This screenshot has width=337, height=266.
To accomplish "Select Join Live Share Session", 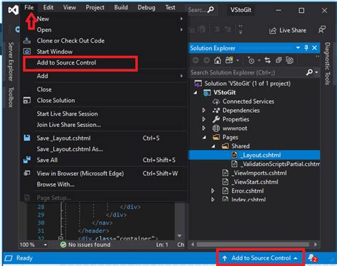I will pos(104,125).
